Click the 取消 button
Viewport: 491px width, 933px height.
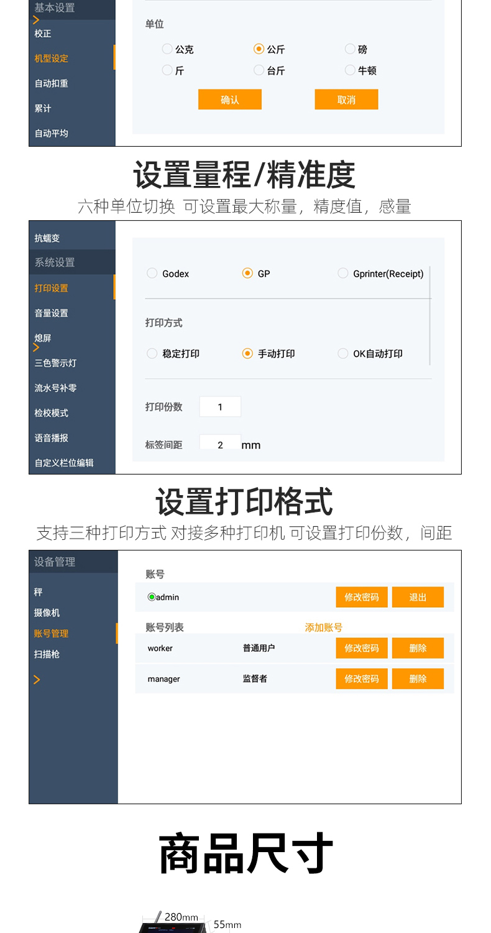pyautogui.click(x=346, y=100)
